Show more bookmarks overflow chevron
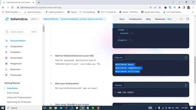Screen dimensions: 196x110 pyautogui.click(x=193, y=12)
